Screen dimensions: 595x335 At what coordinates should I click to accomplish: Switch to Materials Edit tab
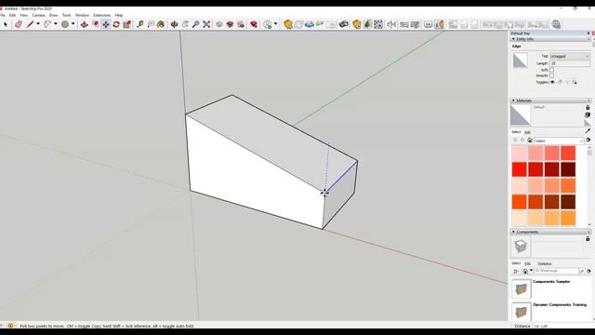coord(527,132)
